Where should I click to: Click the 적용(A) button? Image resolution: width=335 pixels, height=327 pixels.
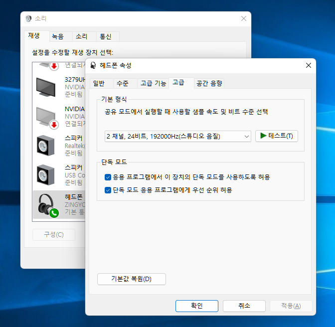pos(291,306)
